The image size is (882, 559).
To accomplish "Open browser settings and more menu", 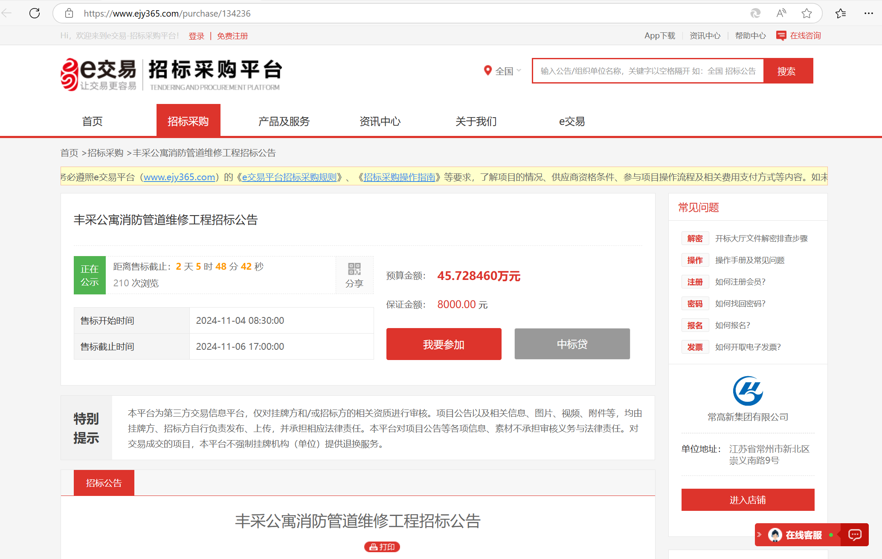I will (868, 13).
